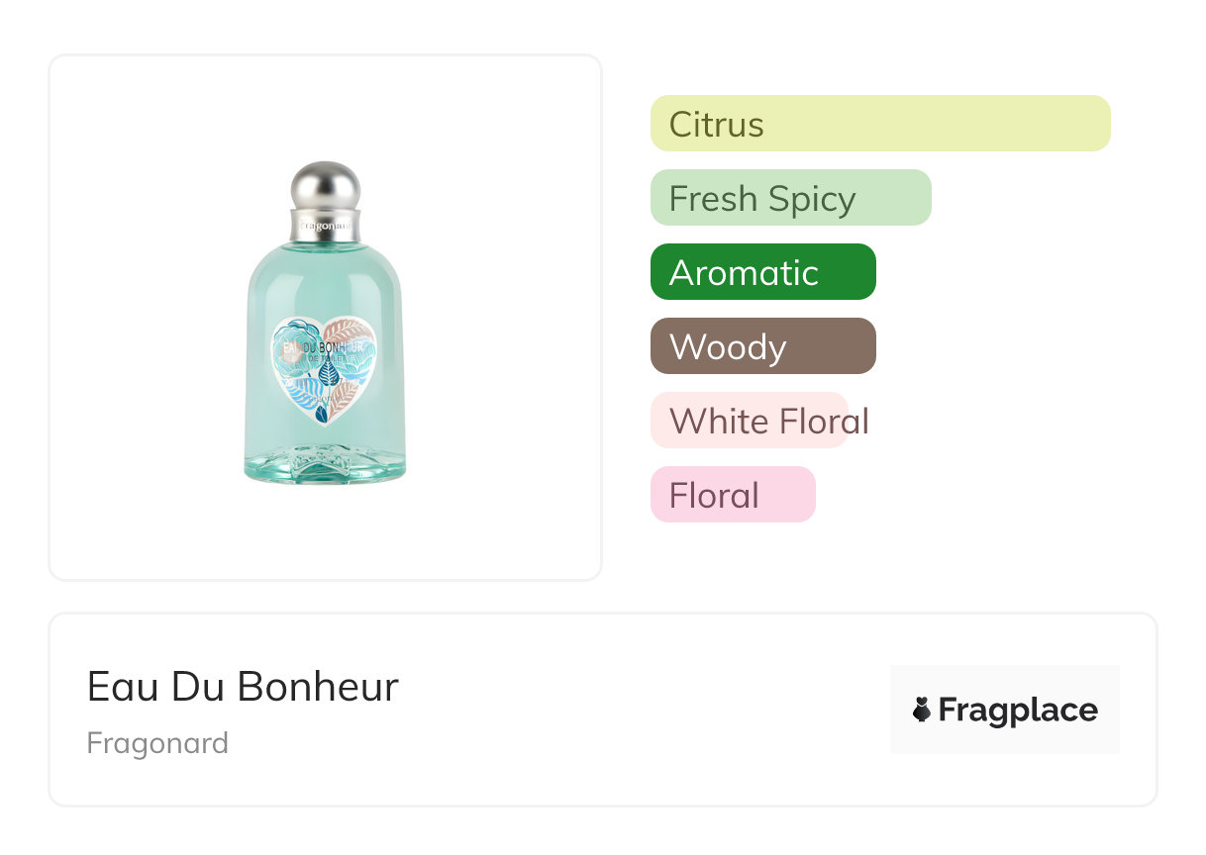The image size is (1206, 855).
Task: Choose the dark green Aromatic accord bar
Action: (x=762, y=272)
